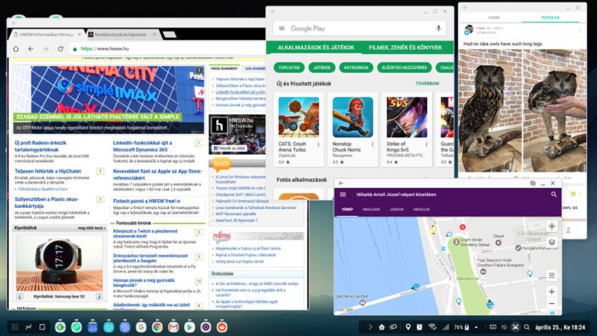
Task: Open the owl post overflow menu
Action: (580, 30)
